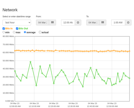Click the Network heading
The height and width of the screenshot is (108, 134).
coord(10,10)
